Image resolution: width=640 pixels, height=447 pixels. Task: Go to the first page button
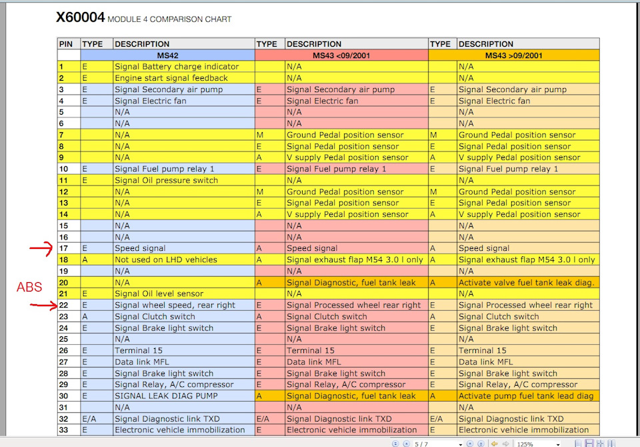pyautogui.click(x=395, y=444)
